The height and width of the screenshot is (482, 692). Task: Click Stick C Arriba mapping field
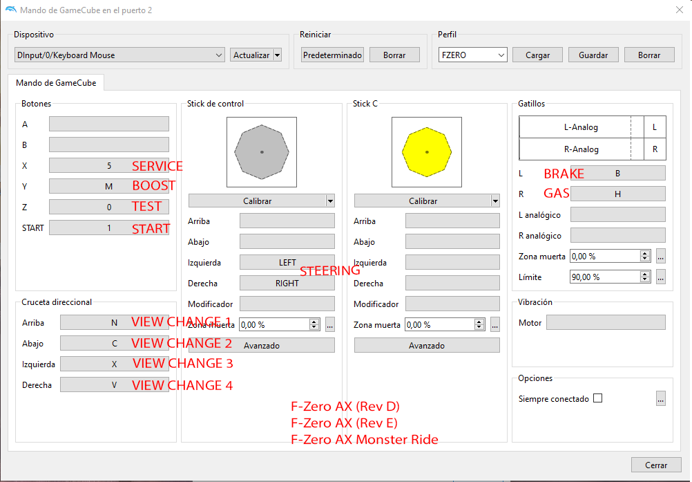coord(452,221)
